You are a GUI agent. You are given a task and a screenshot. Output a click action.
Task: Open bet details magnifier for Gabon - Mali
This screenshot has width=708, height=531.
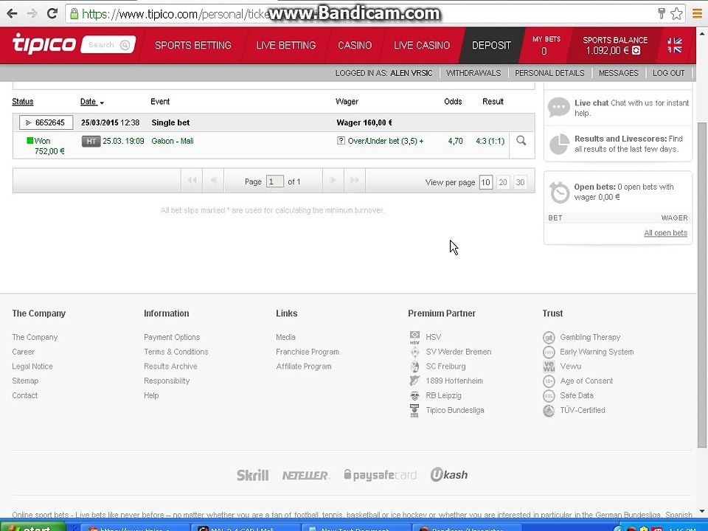[x=521, y=140]
